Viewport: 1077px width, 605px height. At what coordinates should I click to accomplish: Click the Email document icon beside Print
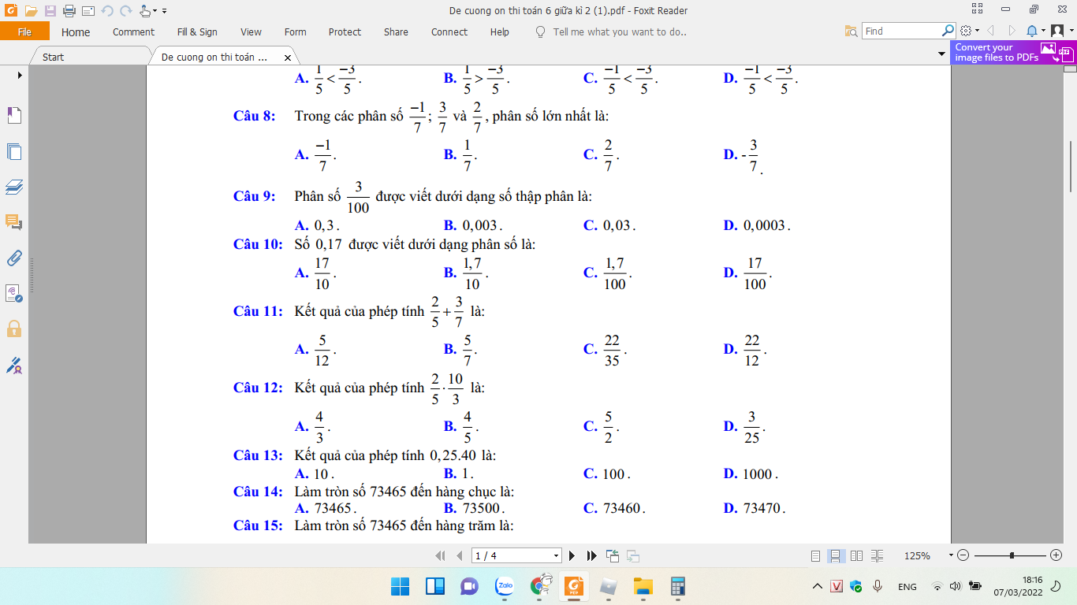pos(88,11)
